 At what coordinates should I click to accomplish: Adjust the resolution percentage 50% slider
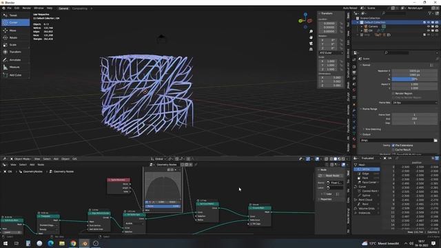tap(415, 79)
